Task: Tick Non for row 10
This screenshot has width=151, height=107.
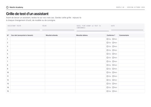Action: pos(113,72)
